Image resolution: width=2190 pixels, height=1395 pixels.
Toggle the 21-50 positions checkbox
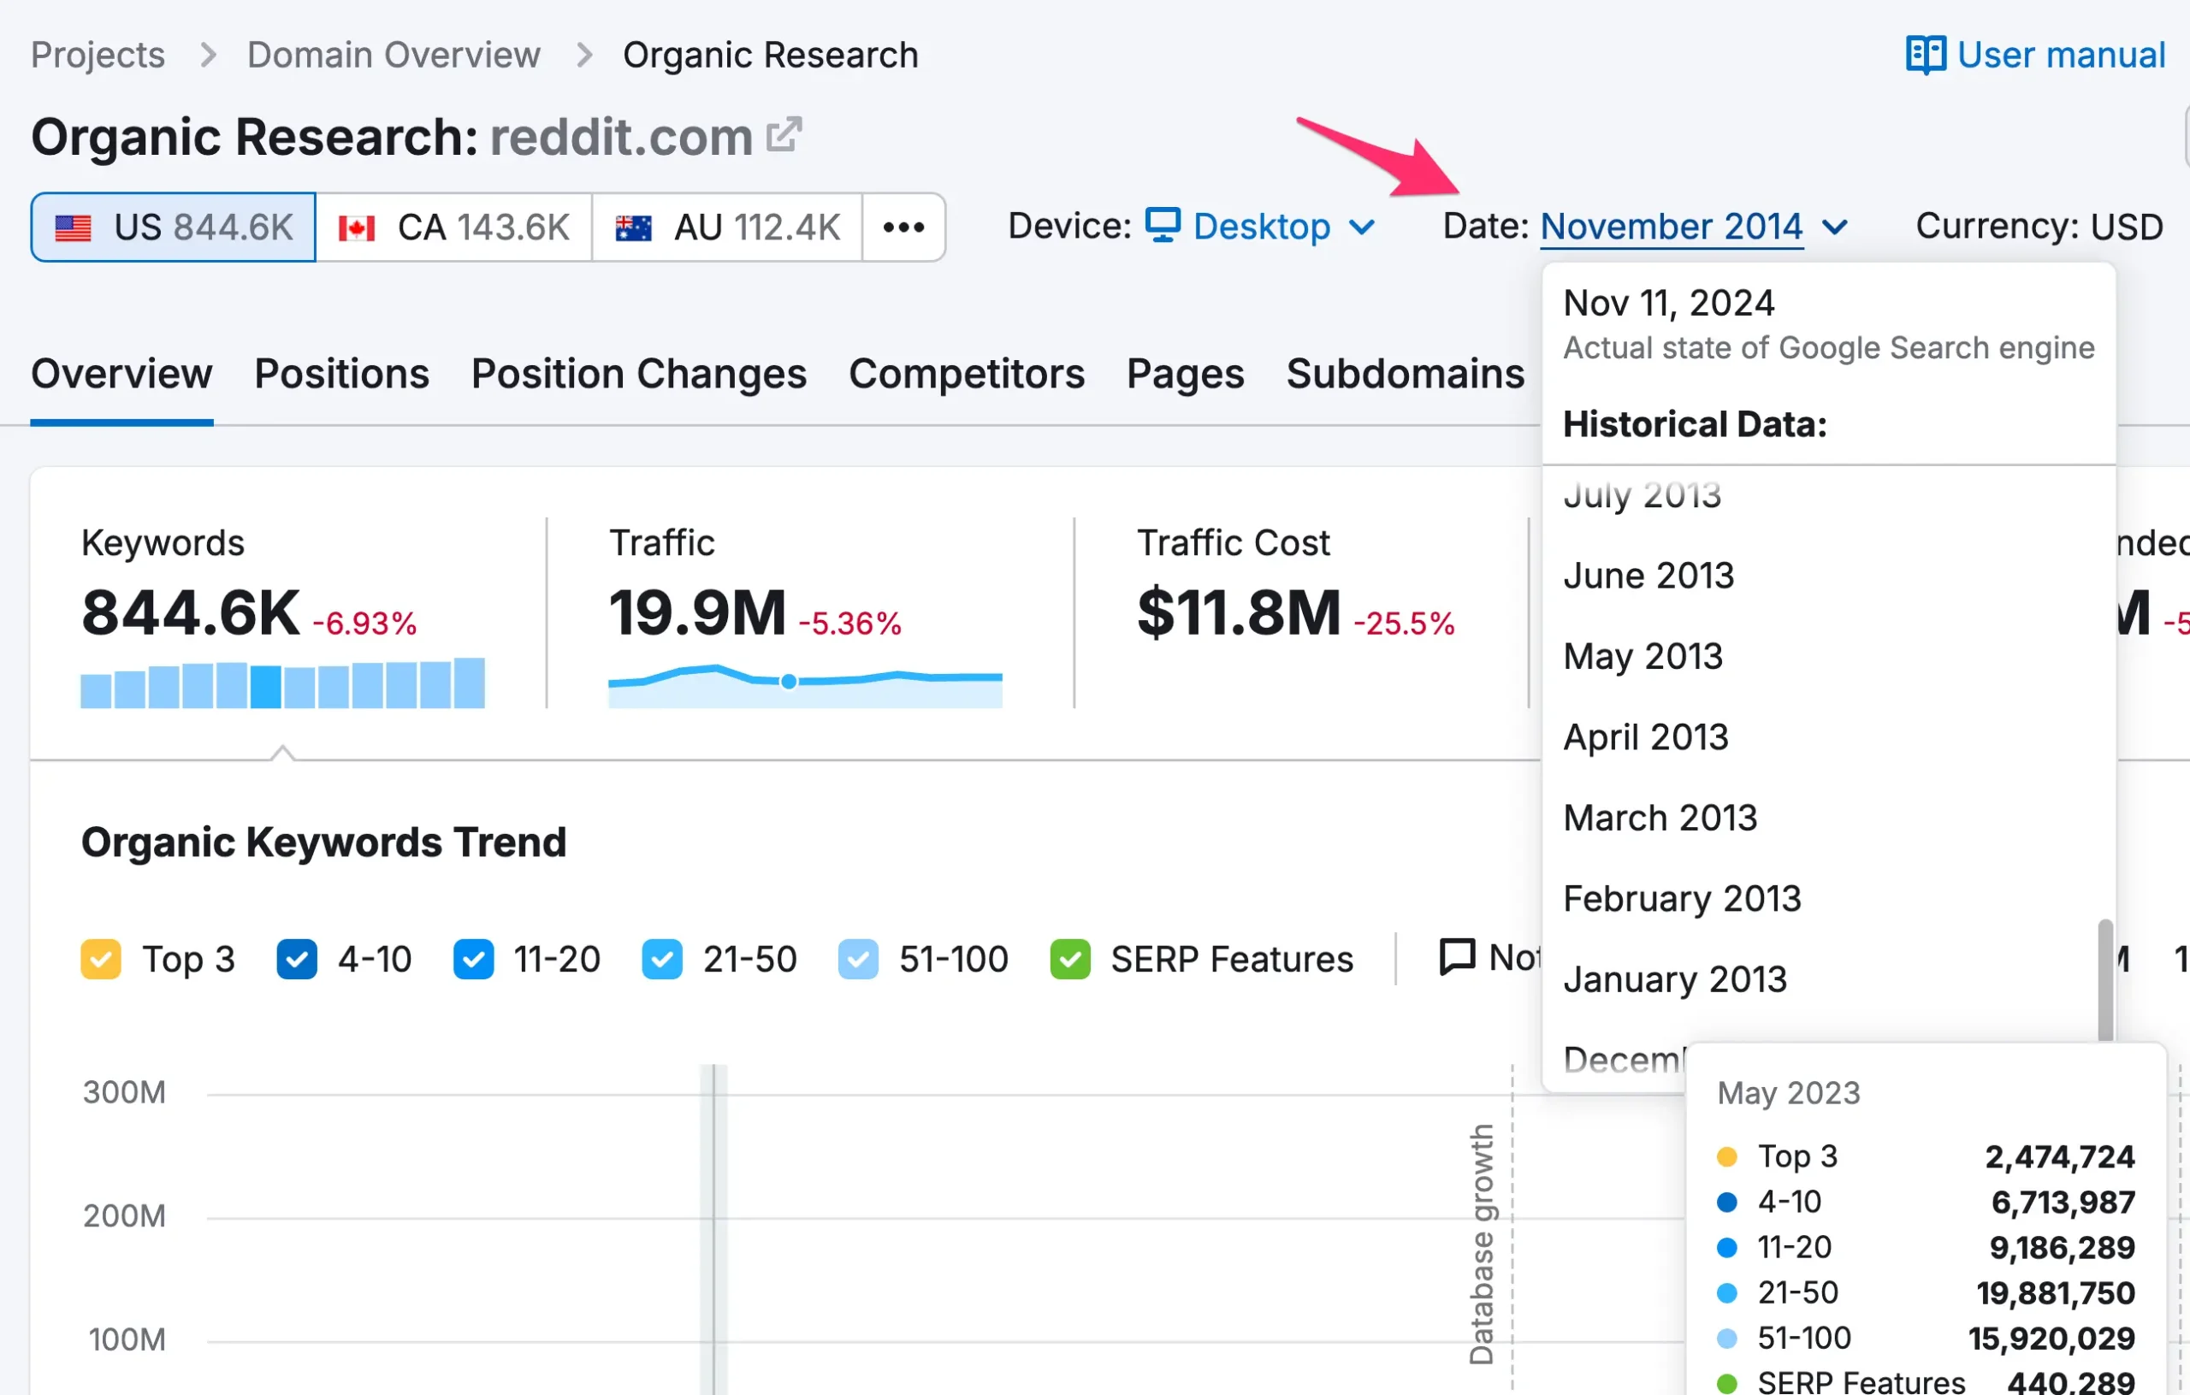click(661, 960)
